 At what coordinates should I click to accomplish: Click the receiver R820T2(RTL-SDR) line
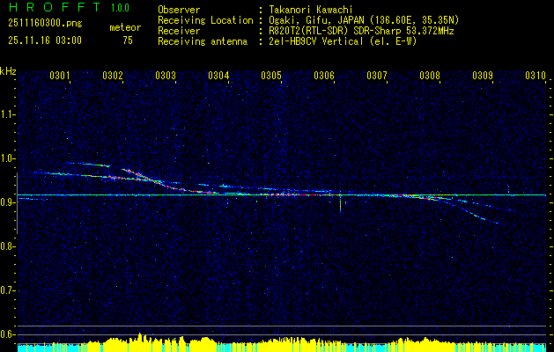pyautogui.click(x=361, y=31)
